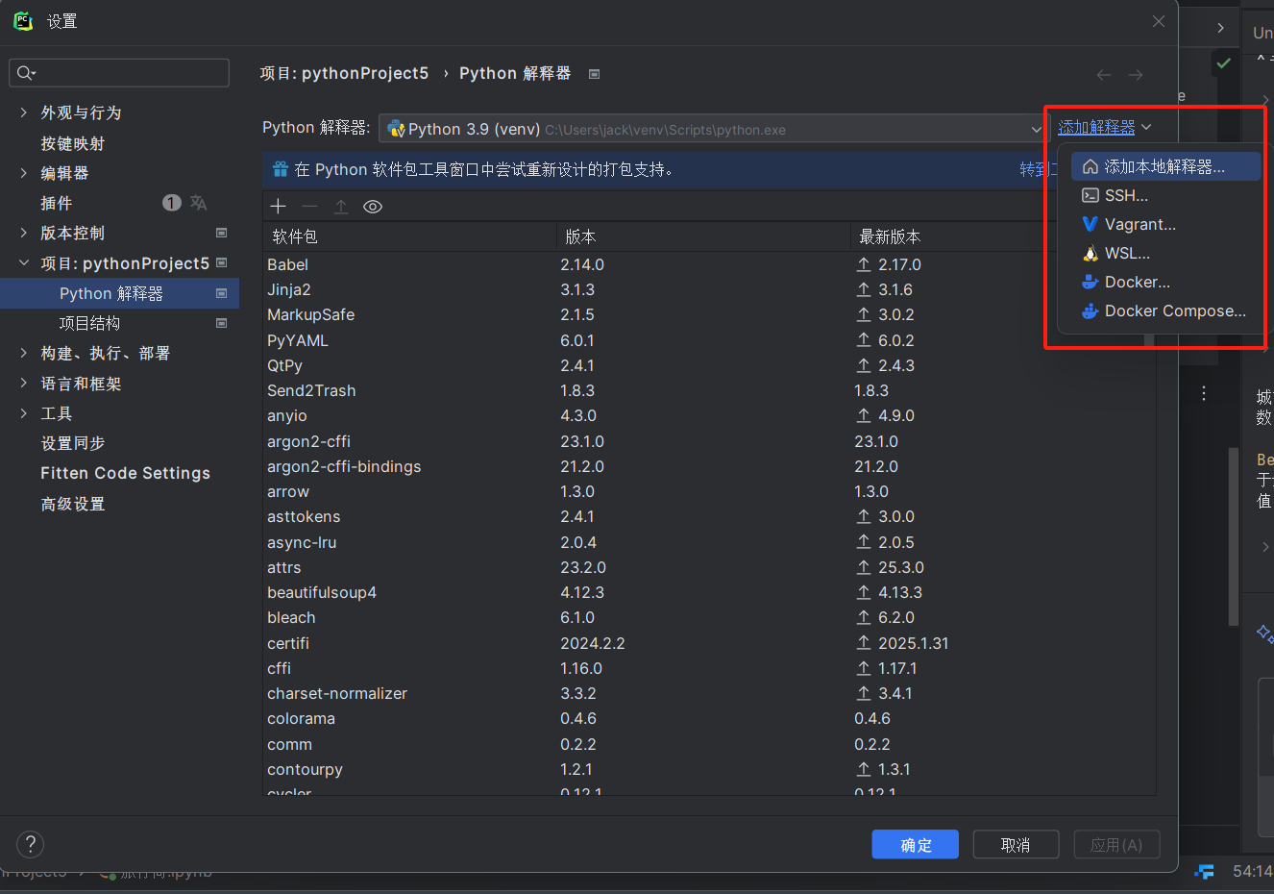The image size is (1274, 894).
Task: Select the charset-normalizer package row
Action: [x=709, y=693]
